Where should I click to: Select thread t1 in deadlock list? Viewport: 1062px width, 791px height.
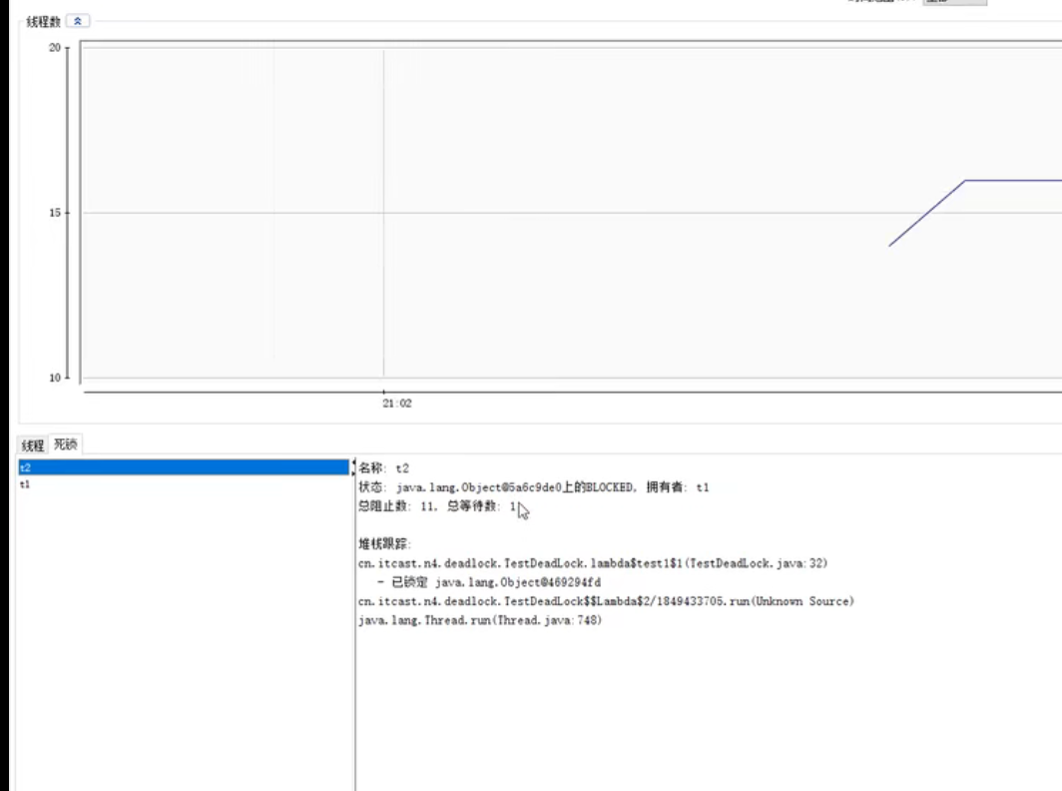pyautogui.click(x=184, y=484)
